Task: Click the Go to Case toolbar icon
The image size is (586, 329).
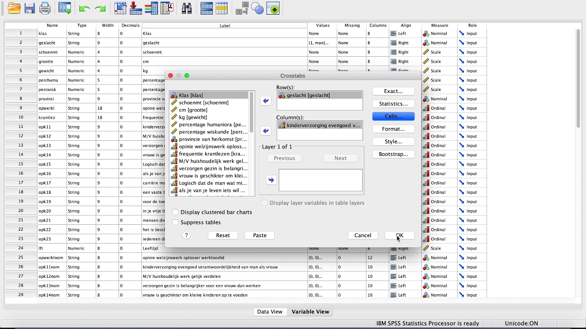Action: 120,8
